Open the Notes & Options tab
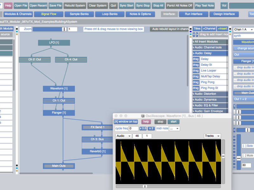Screen dimensions: 254x190 (x=140, y=14)
